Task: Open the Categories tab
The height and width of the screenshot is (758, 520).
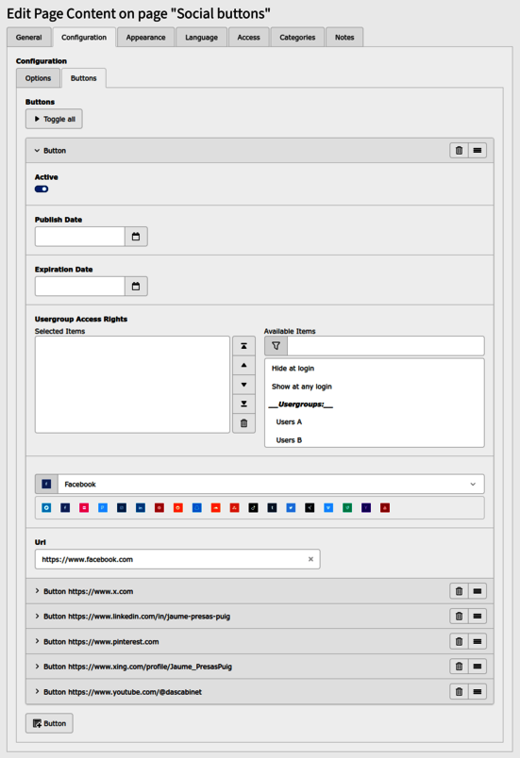Action: [x=297, y=37]
